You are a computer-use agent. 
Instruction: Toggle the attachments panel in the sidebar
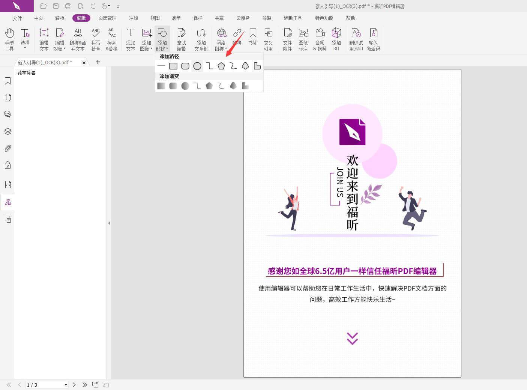(x=8, y=148)
